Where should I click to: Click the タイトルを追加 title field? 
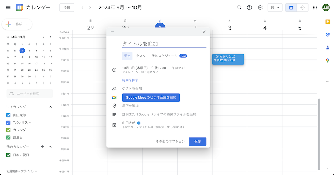164,44
